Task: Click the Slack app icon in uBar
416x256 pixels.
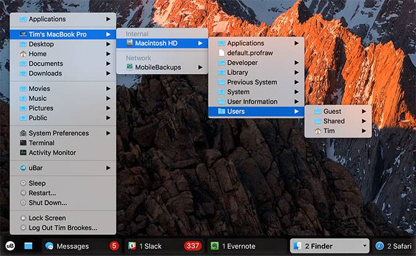Action: (x=132, y=246)
